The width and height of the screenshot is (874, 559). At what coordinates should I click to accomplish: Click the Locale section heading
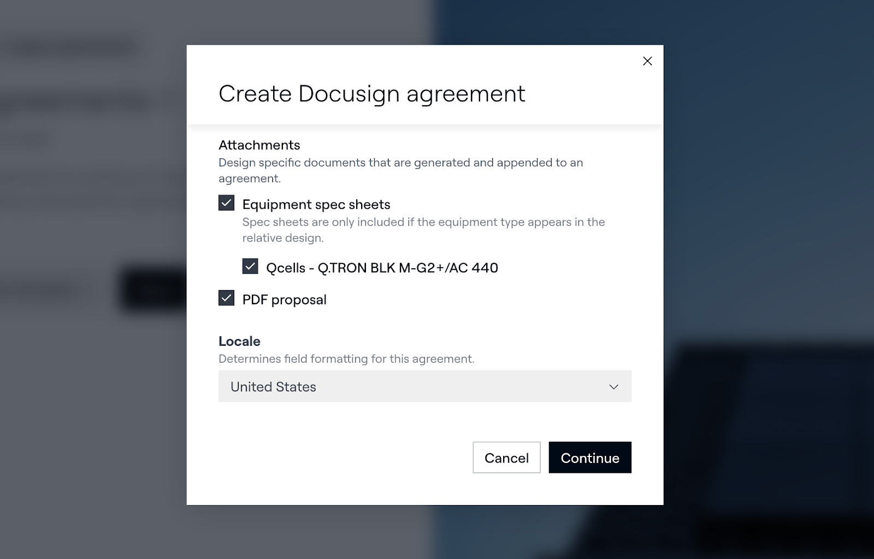(239, 341)
